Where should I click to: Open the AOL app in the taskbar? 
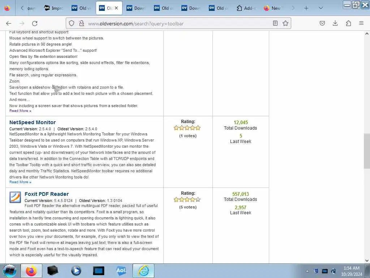121,271
